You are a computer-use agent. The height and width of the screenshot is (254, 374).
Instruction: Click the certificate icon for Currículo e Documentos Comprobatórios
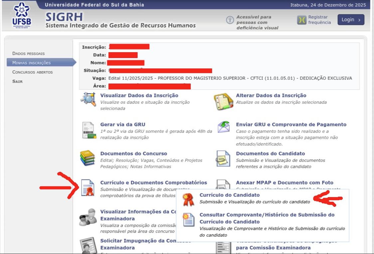[x=88, y=188]
